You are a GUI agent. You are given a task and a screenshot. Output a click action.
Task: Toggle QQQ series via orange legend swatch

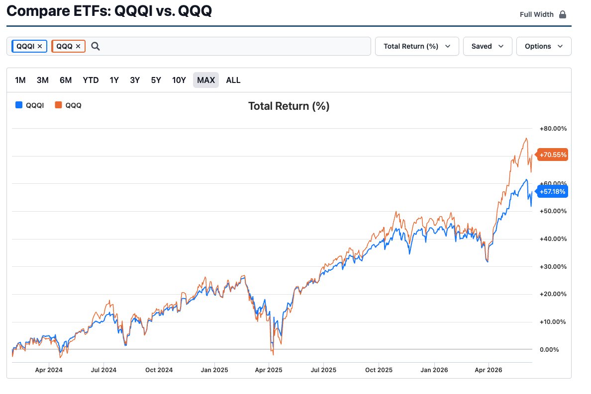(58, 105)
